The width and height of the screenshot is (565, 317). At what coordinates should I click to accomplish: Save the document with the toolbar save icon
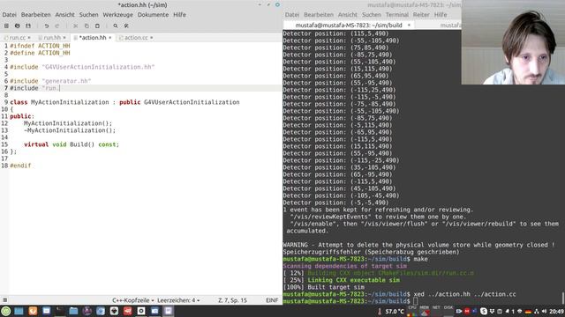[28, 26]
